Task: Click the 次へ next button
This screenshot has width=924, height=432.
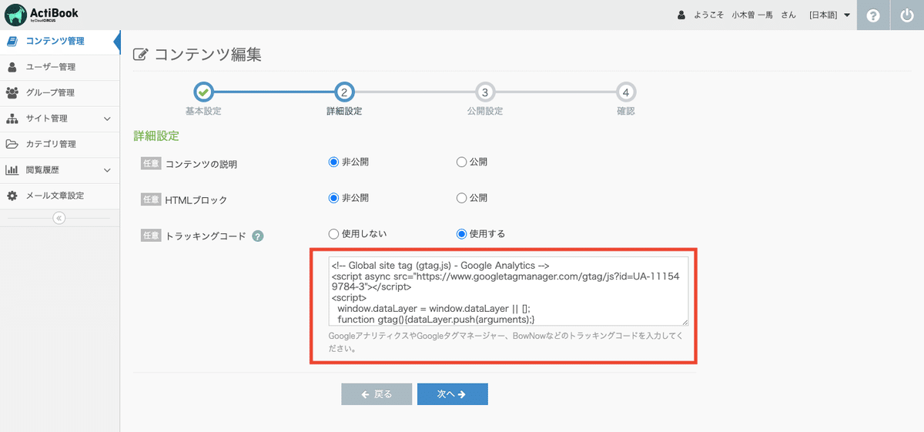Action: (453, 393)
